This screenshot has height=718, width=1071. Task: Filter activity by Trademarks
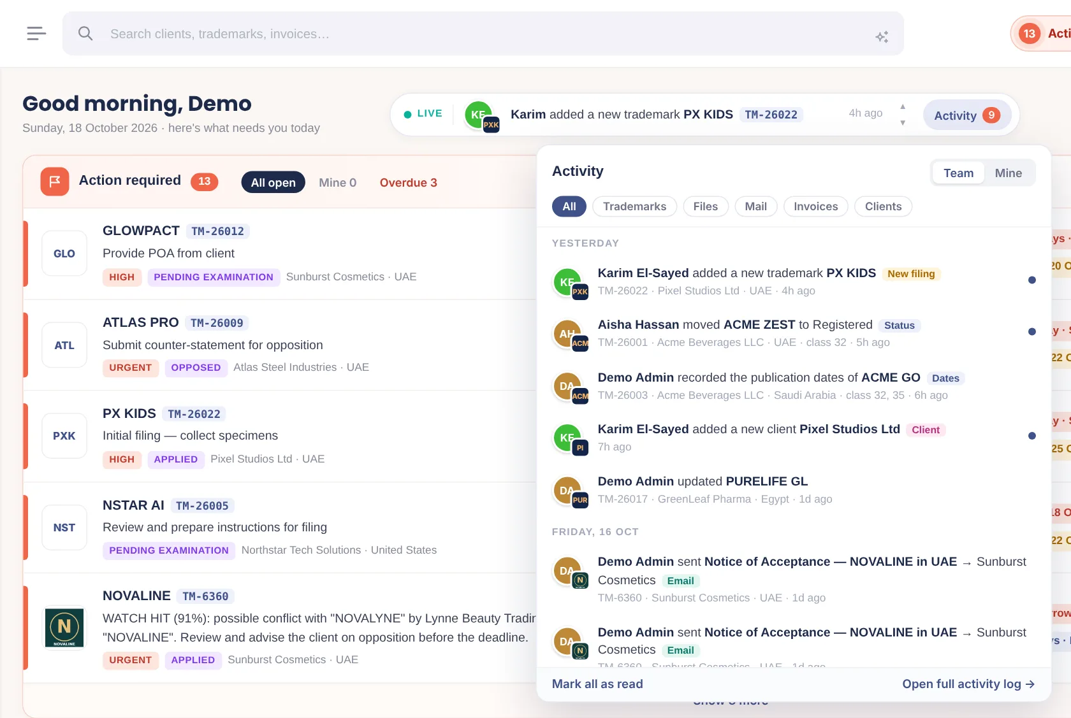pyautogui.click(x=635, y=206)
